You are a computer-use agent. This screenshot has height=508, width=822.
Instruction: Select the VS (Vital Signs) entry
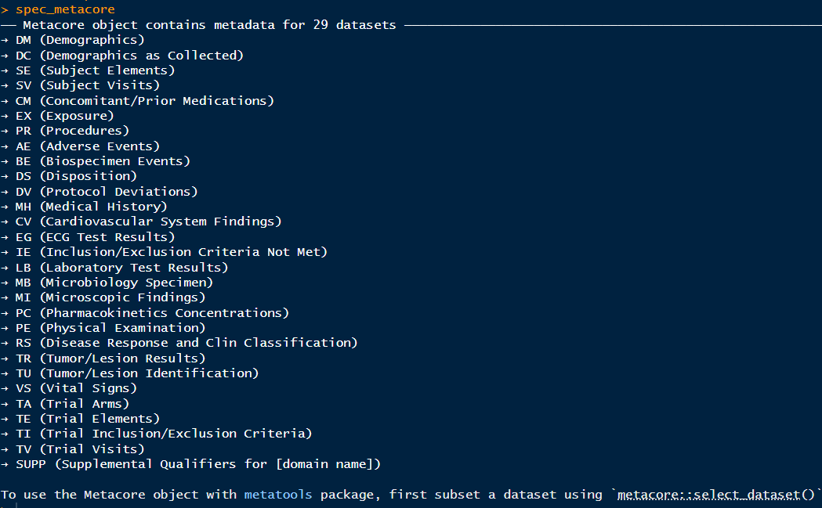[76, 387]
